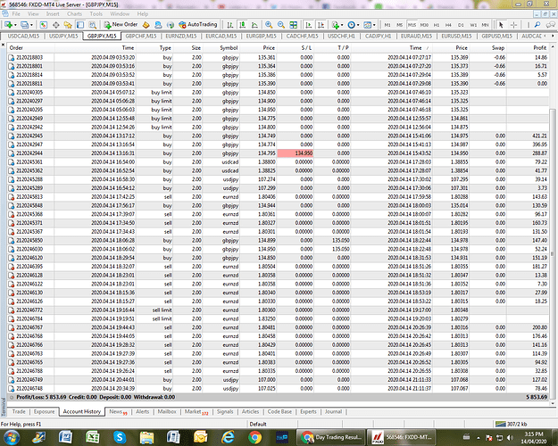558x446 pixels.
Task: Sort history by the Profit column header
Action: click(x=528, y=47)
